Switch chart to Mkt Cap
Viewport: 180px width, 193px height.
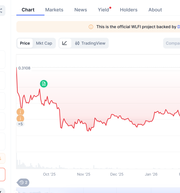(x=44, y=43)
